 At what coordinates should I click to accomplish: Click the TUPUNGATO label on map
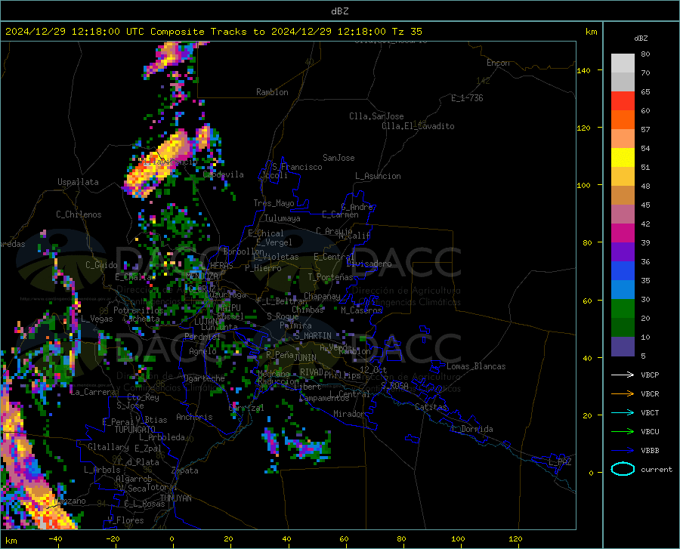(x=135, y=430)
